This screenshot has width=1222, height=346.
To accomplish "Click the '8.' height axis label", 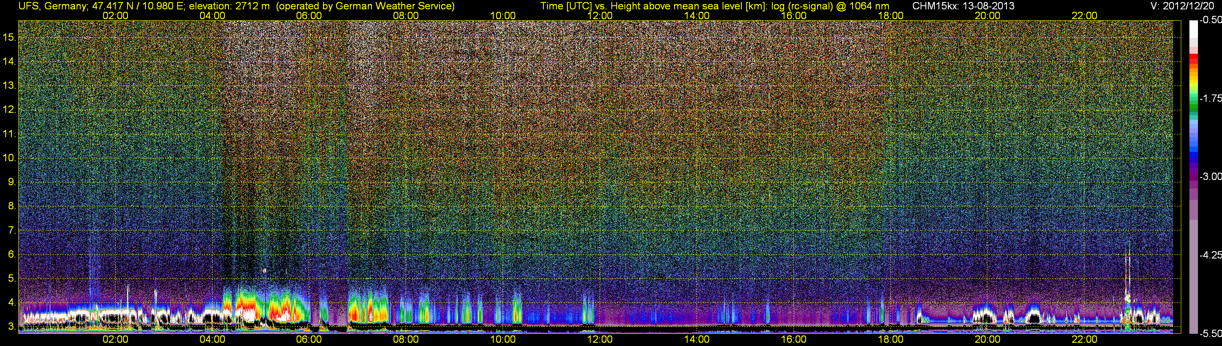I will (11, 206).
